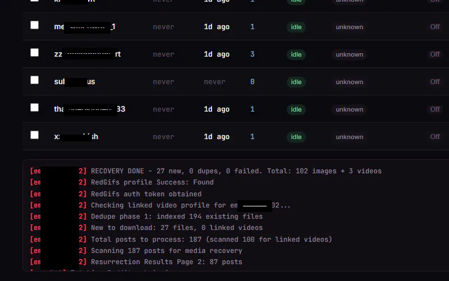Image resolution: width=449 pixels, height=281 pixels.
Task: Toggle the Off switch in the me…_1 row
Action: click(x=434, y=27)
